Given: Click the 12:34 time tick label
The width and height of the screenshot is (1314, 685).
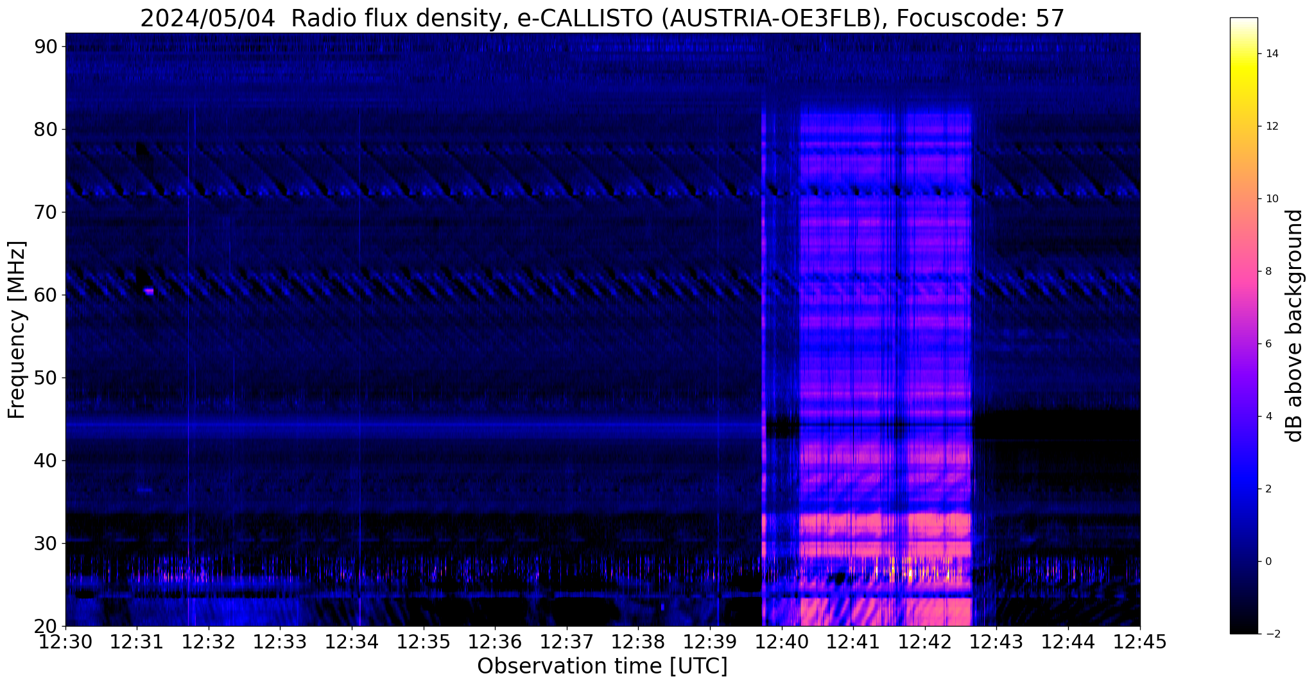Looking at the screenshot, I should pyautogui.click(x=352, y=641).
